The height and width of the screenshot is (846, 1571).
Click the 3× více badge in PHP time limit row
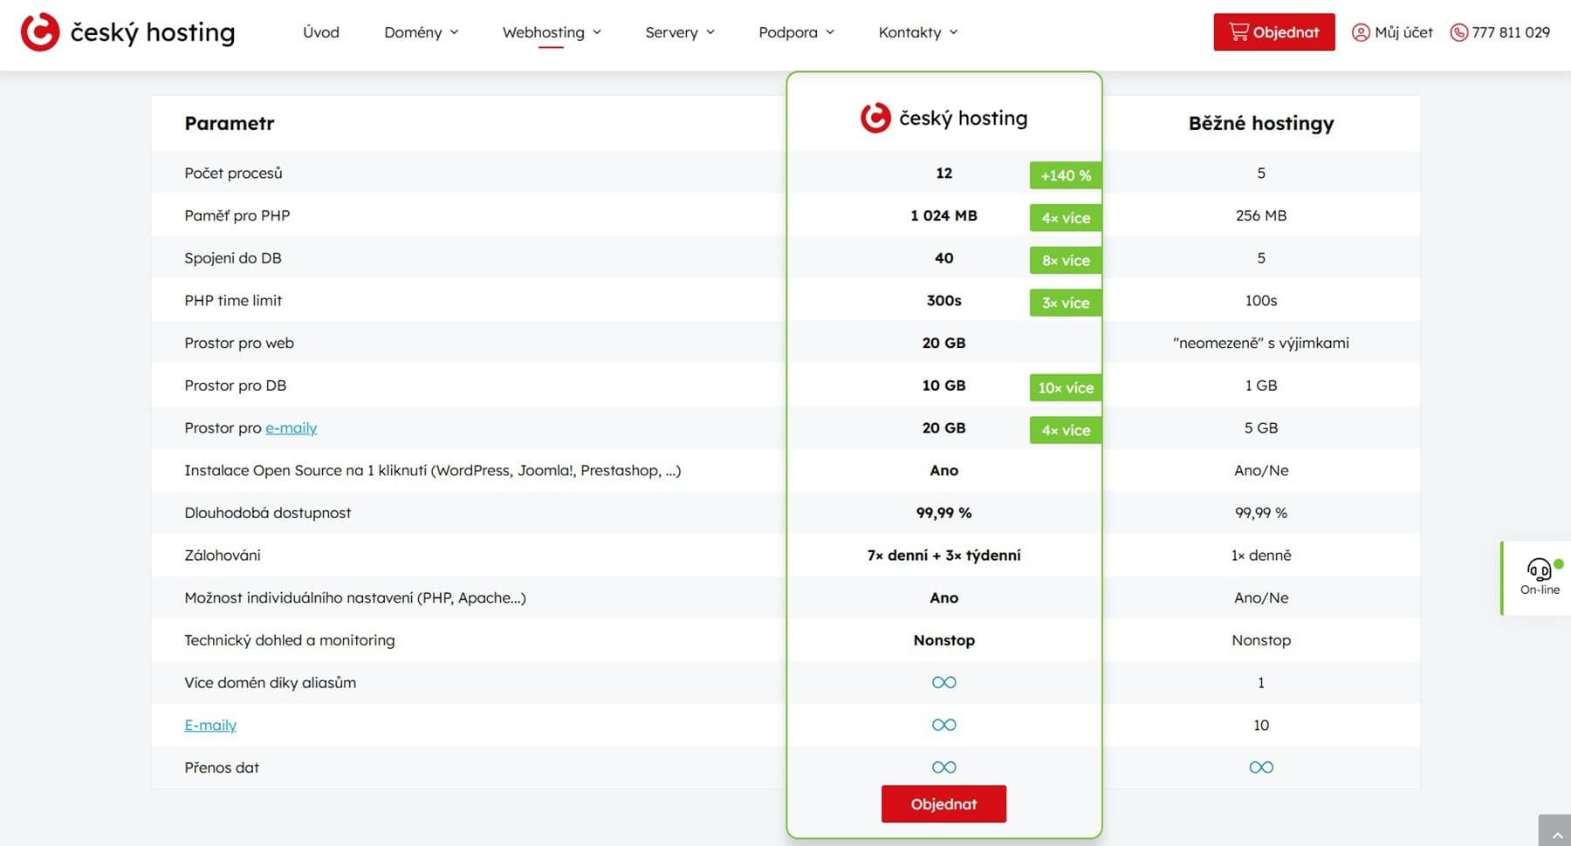tap(1066, 303)
